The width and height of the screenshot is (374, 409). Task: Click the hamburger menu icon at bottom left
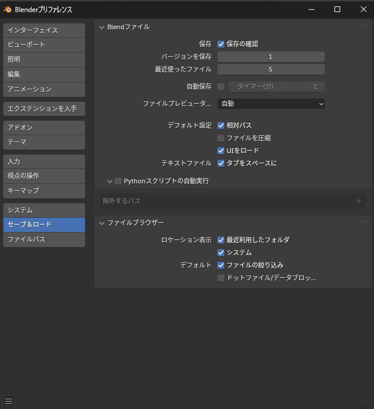click(9, 401)
